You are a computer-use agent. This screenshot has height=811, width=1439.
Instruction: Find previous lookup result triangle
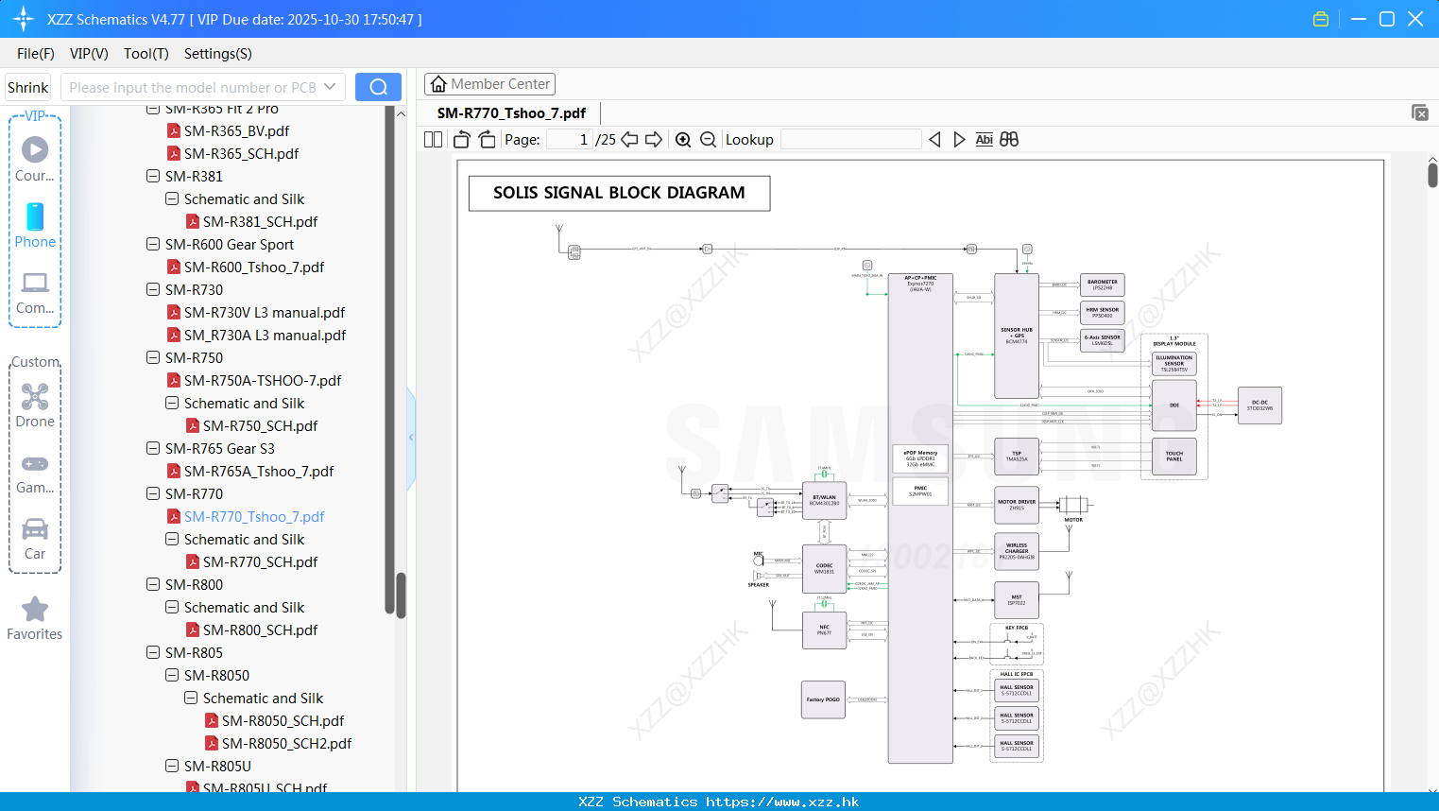click(934, 140)
